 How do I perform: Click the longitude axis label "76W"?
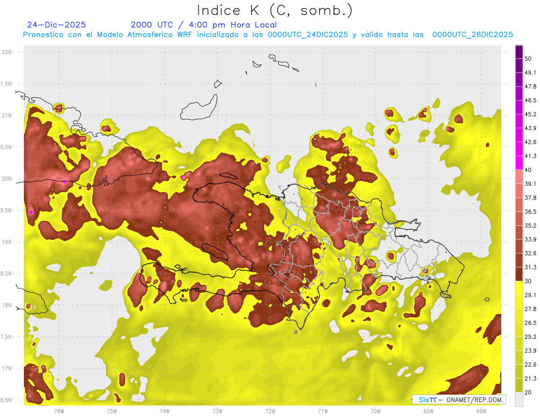point(59,411)
